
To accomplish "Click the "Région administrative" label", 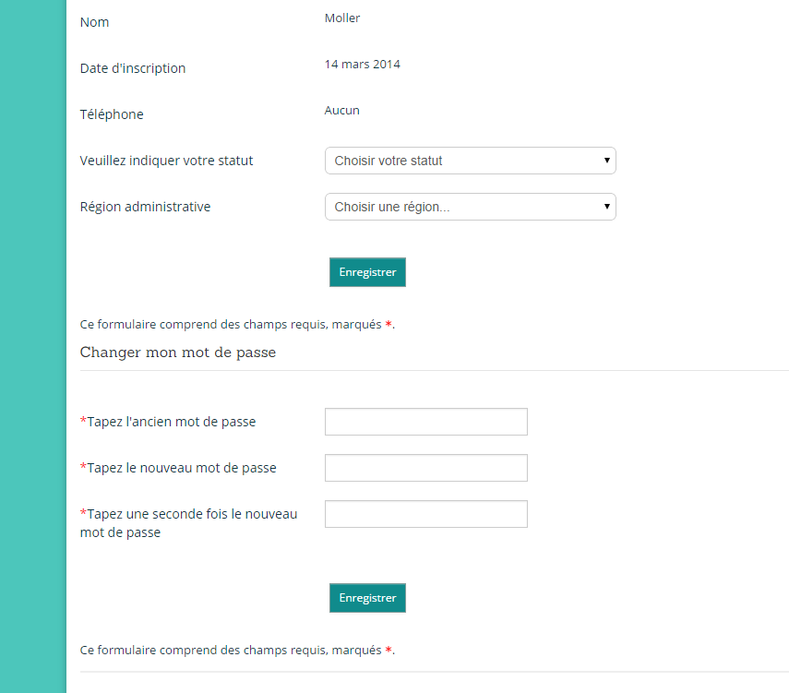I will tap(145, 207).
